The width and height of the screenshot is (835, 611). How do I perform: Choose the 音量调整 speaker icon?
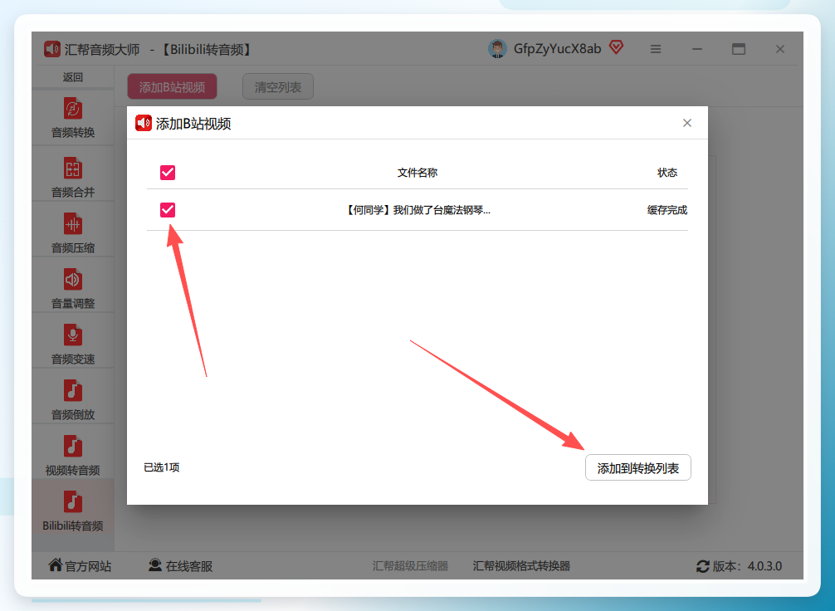73,280
